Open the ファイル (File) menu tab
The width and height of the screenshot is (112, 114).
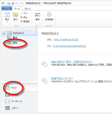coord(7,8)
